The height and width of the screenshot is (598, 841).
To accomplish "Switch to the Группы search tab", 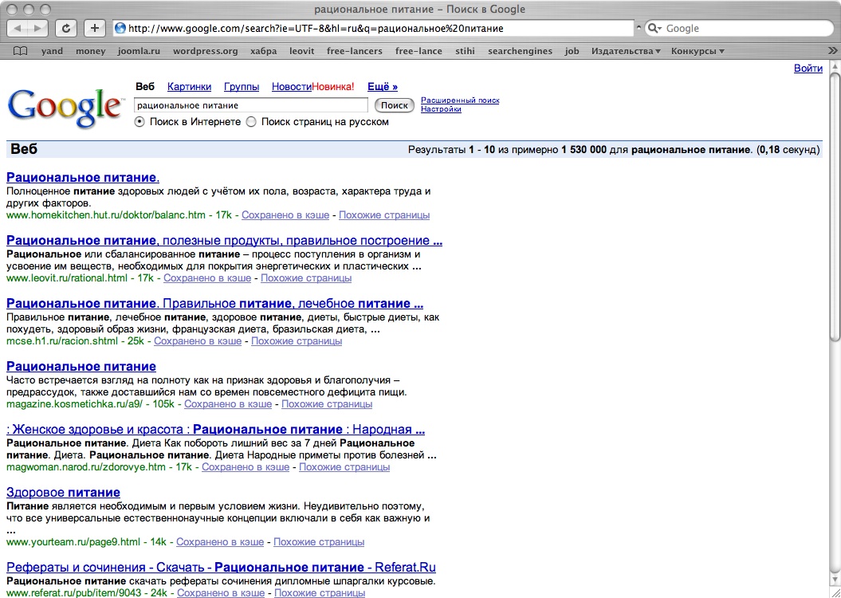I will 242,86.
